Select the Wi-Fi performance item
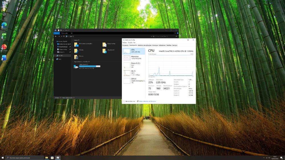The image size is (285, 160). (134, 73)
